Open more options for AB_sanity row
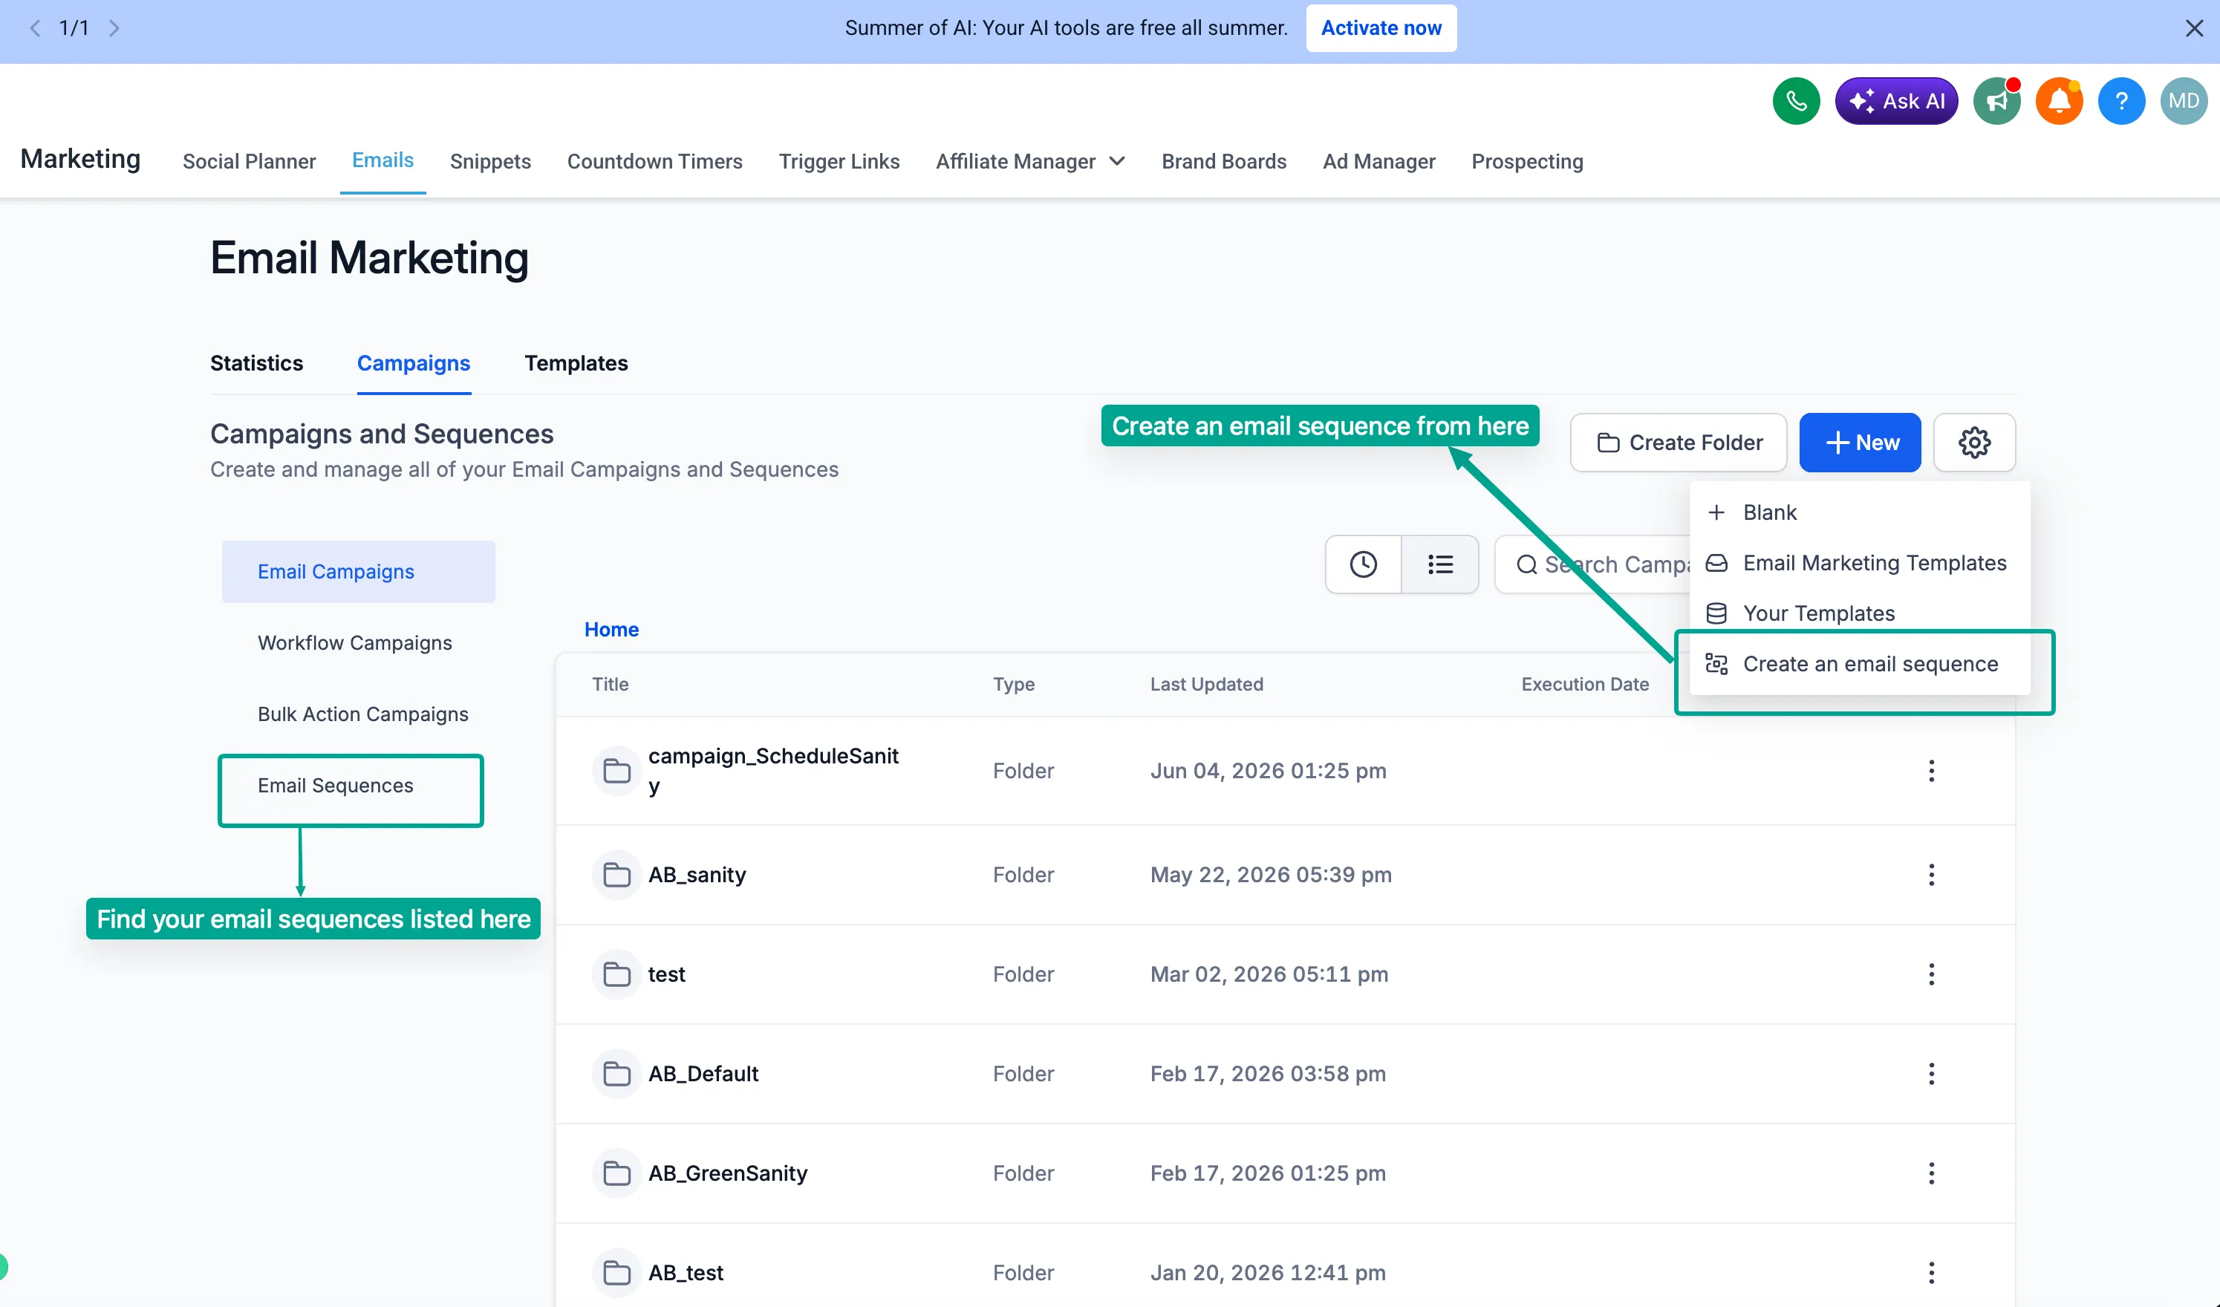Screen dimensions: 2220x1307 pos(1931,875)
